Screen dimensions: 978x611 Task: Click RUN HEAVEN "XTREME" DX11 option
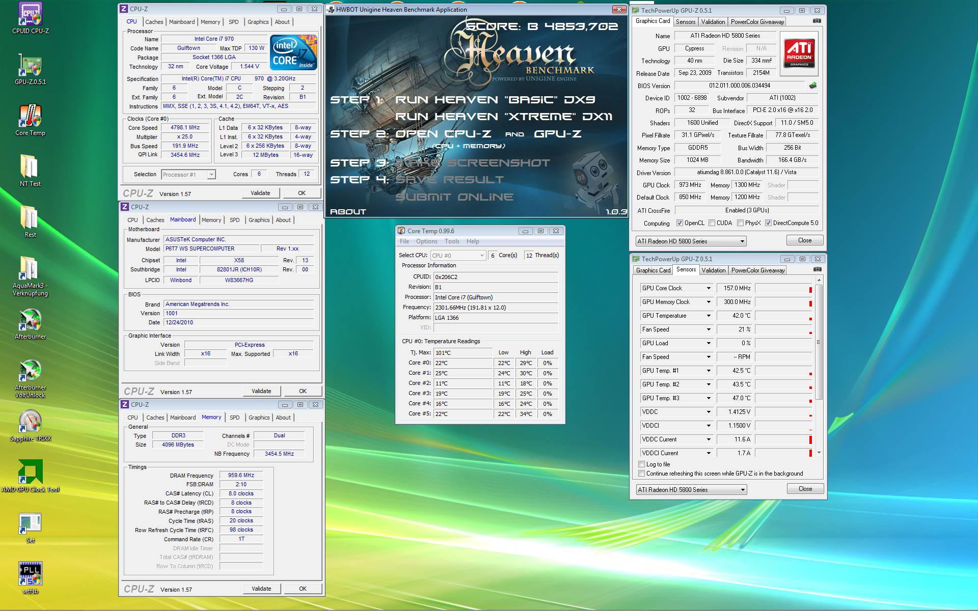(504, 117)
